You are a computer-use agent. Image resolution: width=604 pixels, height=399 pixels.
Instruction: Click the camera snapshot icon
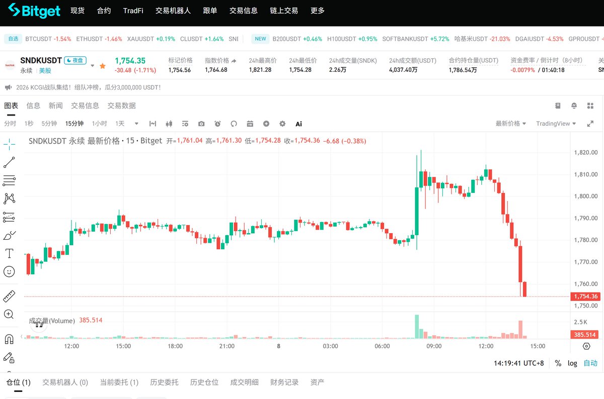pos(201,124)
